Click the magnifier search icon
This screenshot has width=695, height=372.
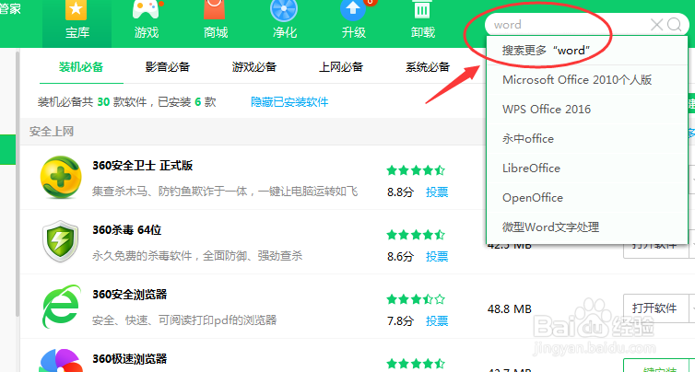(674, 25)
